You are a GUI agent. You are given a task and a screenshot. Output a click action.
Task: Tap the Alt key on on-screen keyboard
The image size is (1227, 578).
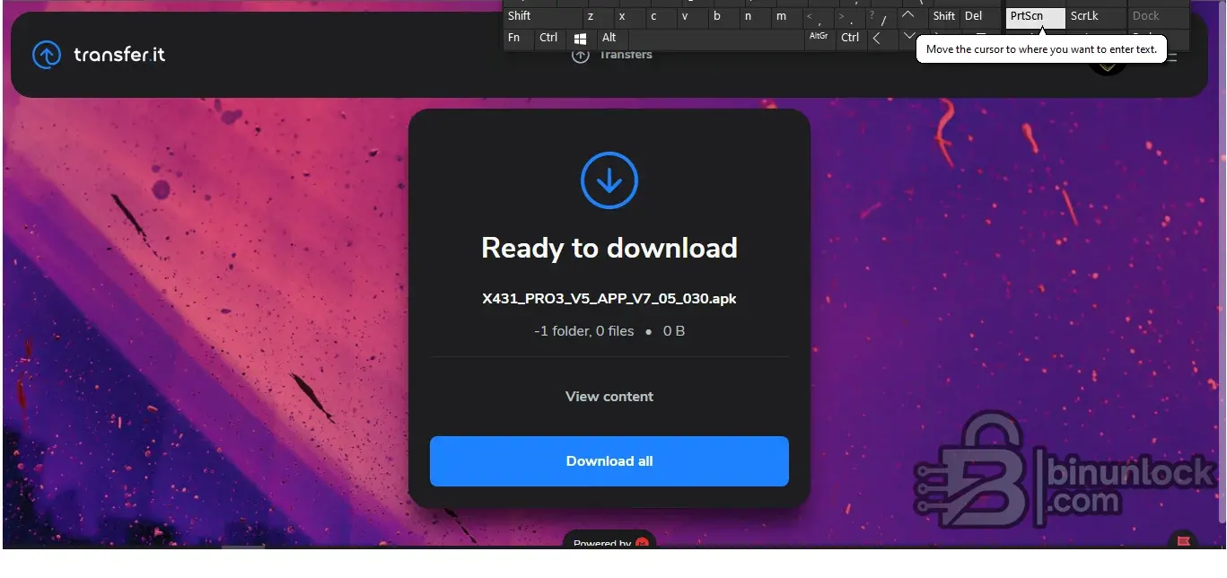click(612, 39)
